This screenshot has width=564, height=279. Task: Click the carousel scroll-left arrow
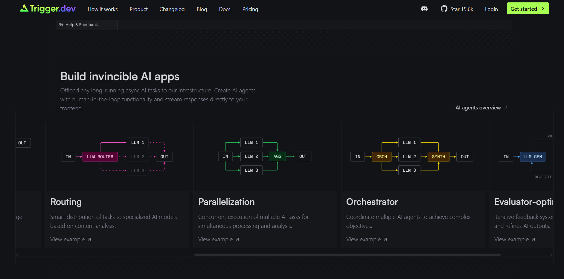point(17,255)
